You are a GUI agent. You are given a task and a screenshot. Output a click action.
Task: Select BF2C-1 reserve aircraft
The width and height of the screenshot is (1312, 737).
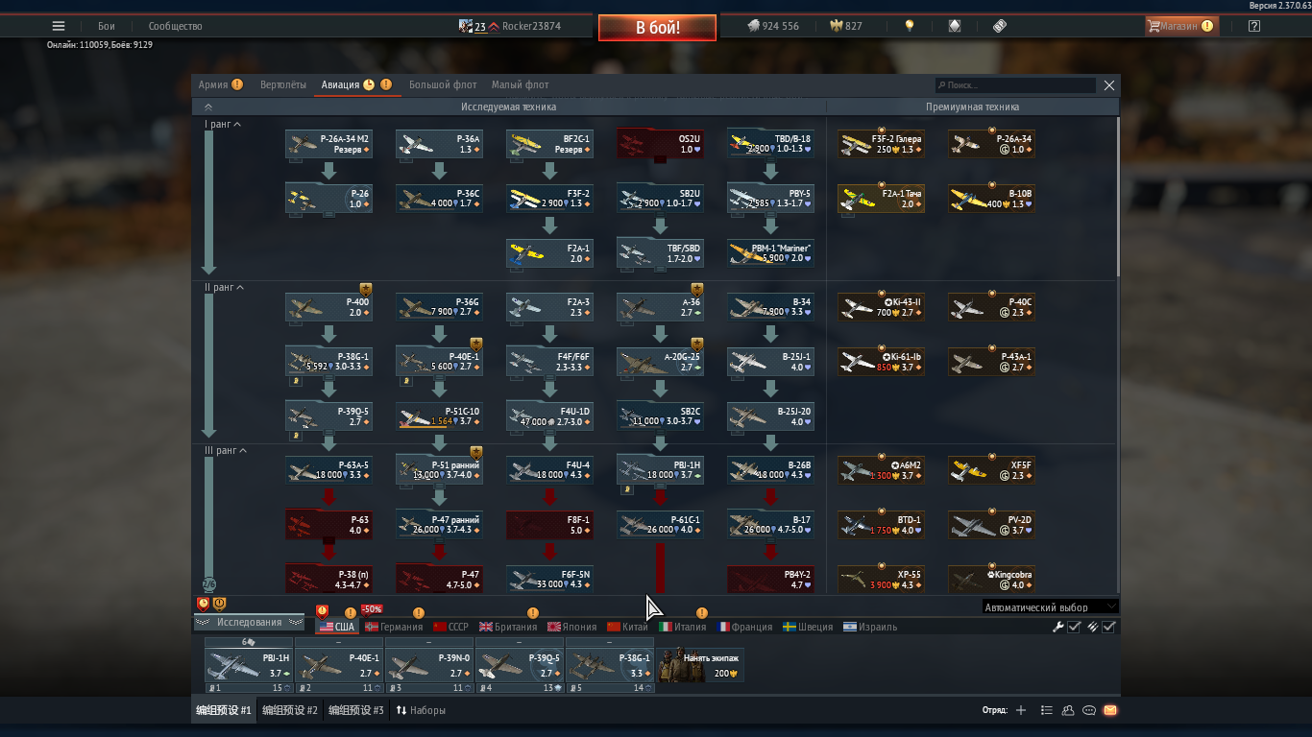point(549,144)
